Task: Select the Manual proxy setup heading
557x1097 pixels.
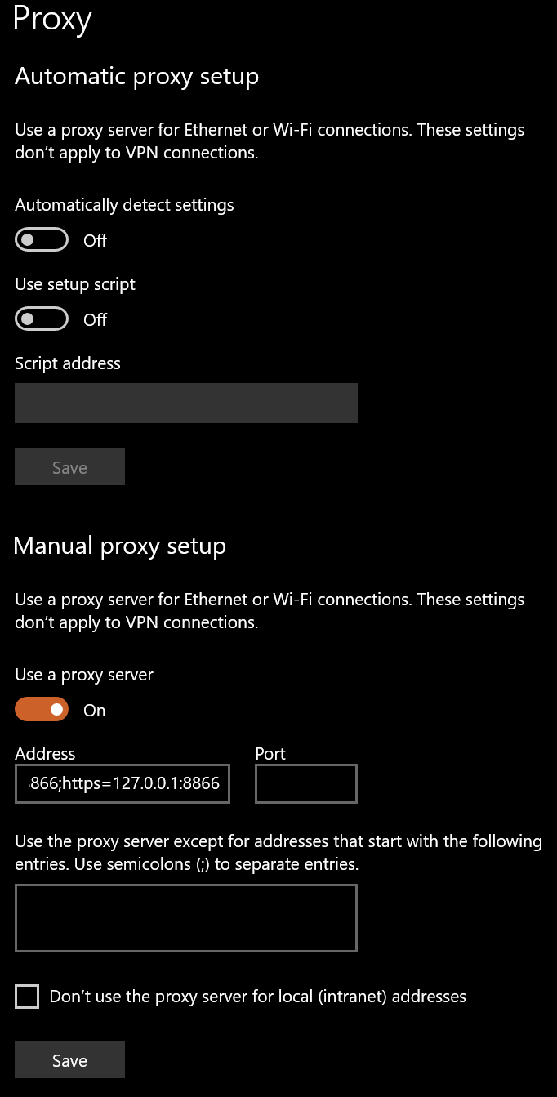Action: [x=120, y=546]
